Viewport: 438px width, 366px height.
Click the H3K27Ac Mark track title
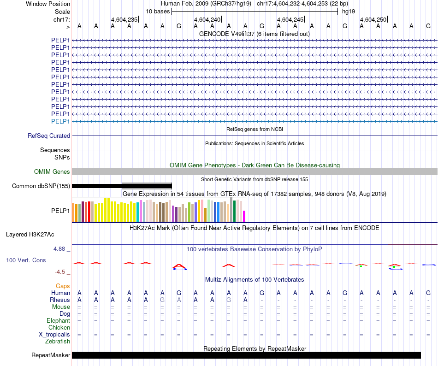click(x=255, y=228)
